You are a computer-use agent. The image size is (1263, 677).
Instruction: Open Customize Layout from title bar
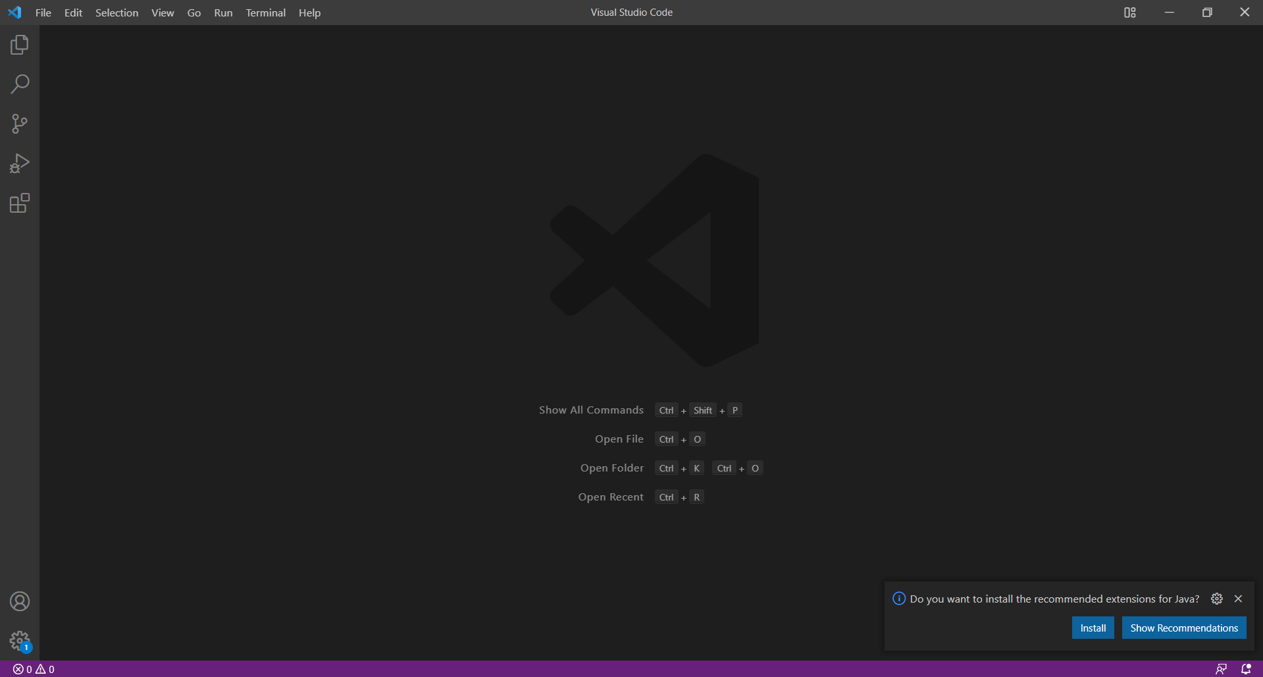[1129, 13]
